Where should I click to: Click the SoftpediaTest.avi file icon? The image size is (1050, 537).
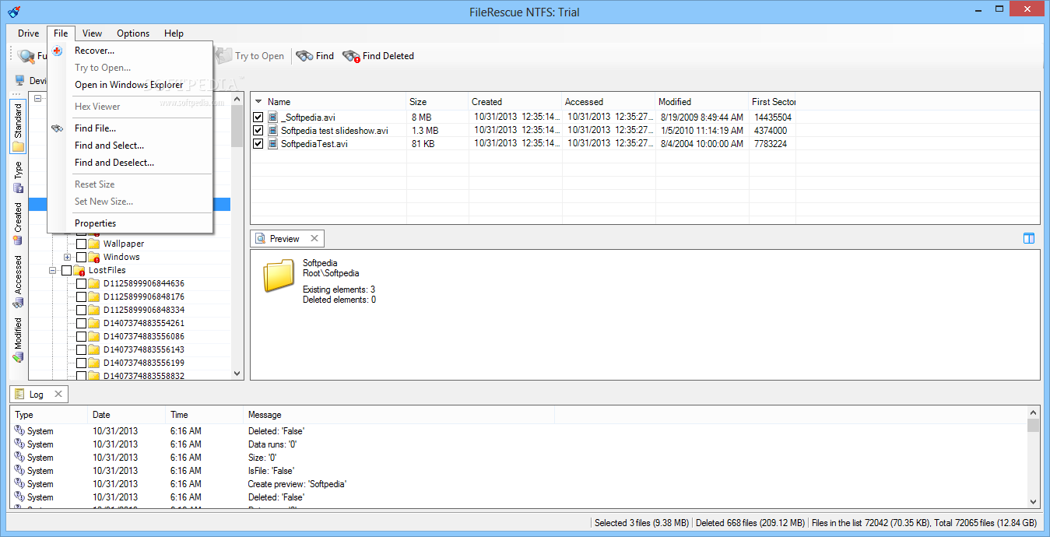(x=273, y=144)
